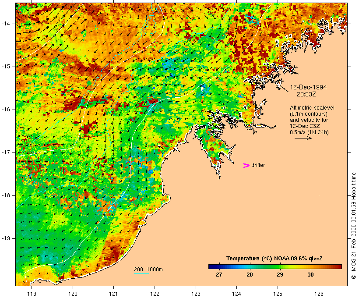
Task: Click latitude axis label '-19'
Action: tap(6, 238)
